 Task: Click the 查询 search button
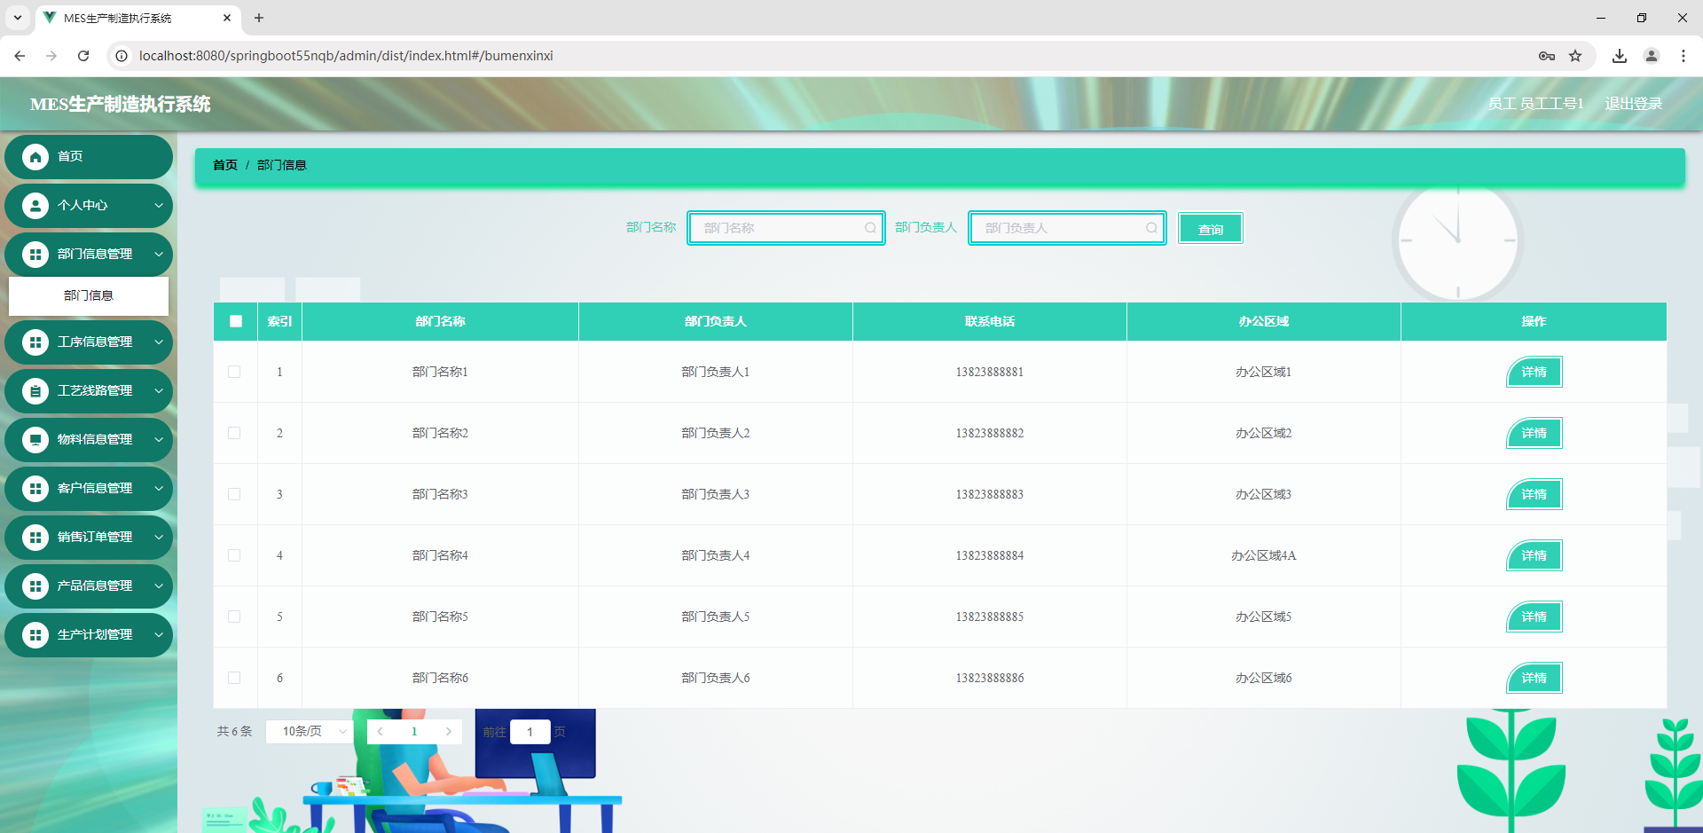coord(1210,228)
